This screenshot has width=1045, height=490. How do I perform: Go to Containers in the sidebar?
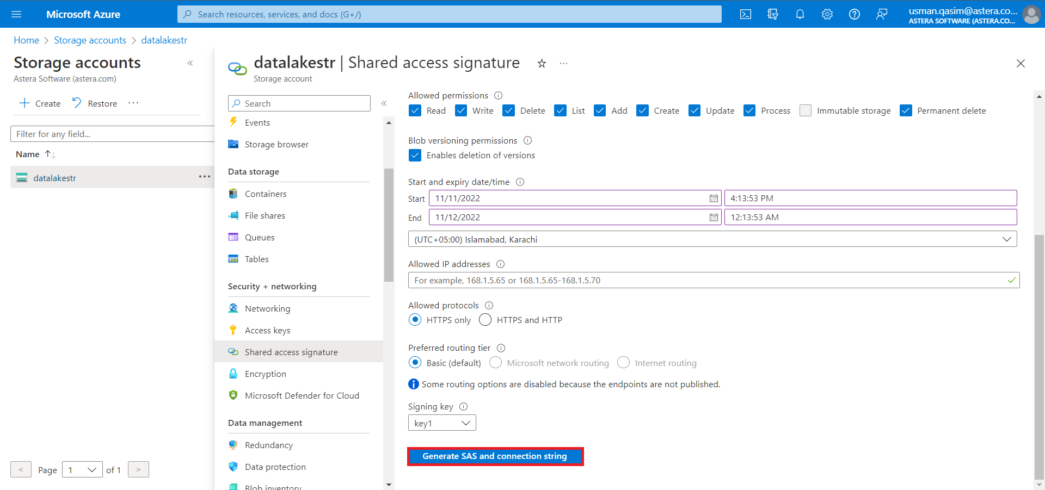pos(265,194)
